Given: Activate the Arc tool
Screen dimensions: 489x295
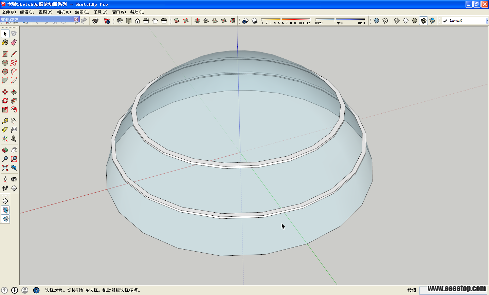Looking at the screenshot, I should [14, 72].
